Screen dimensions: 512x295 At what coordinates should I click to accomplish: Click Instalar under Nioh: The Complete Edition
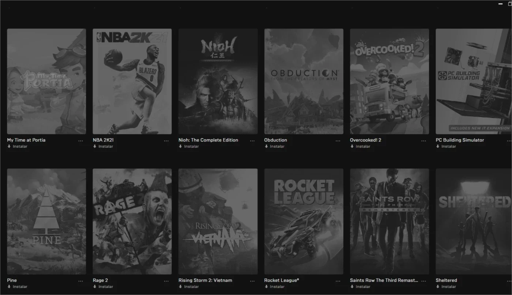tap(189, 147)
